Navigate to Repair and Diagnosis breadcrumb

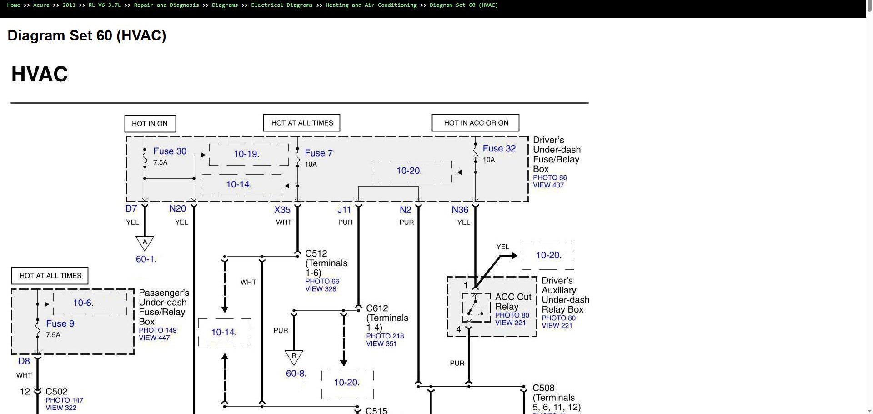[x=166, y=5]
